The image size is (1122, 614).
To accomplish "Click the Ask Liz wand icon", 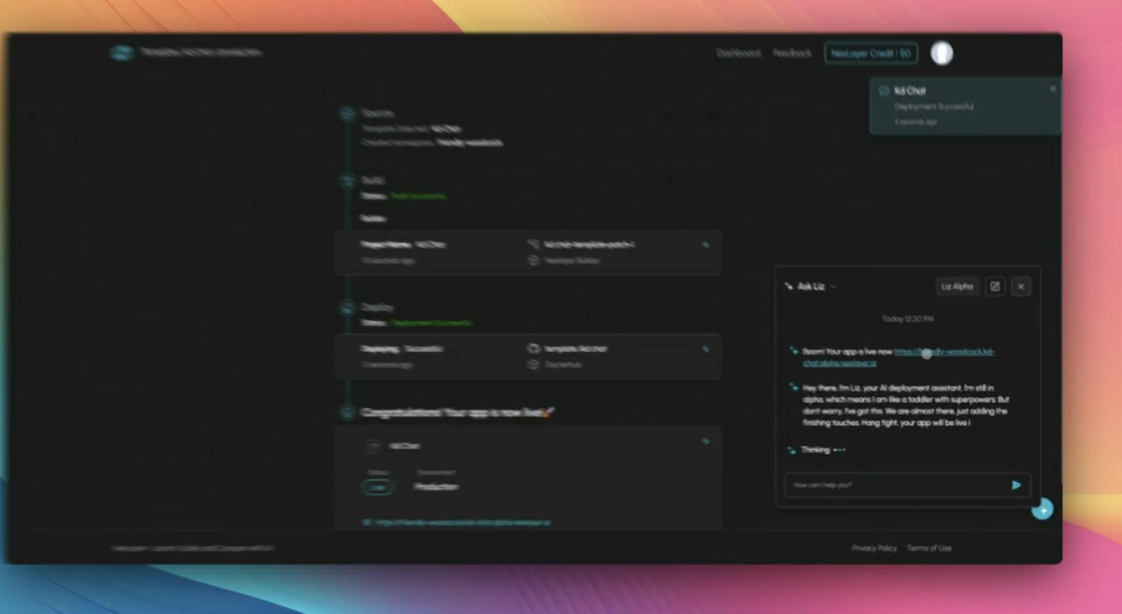I will [x=789, y=287].
